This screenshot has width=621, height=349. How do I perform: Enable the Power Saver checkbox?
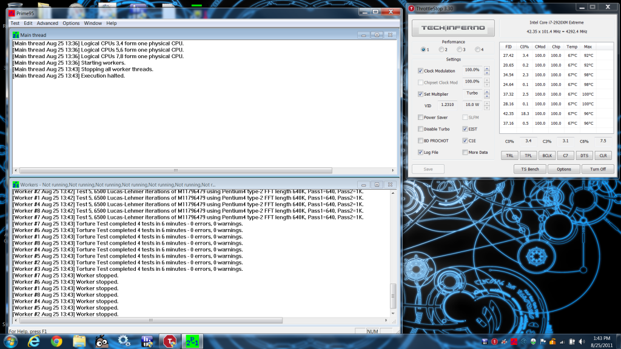coord(420,118)
